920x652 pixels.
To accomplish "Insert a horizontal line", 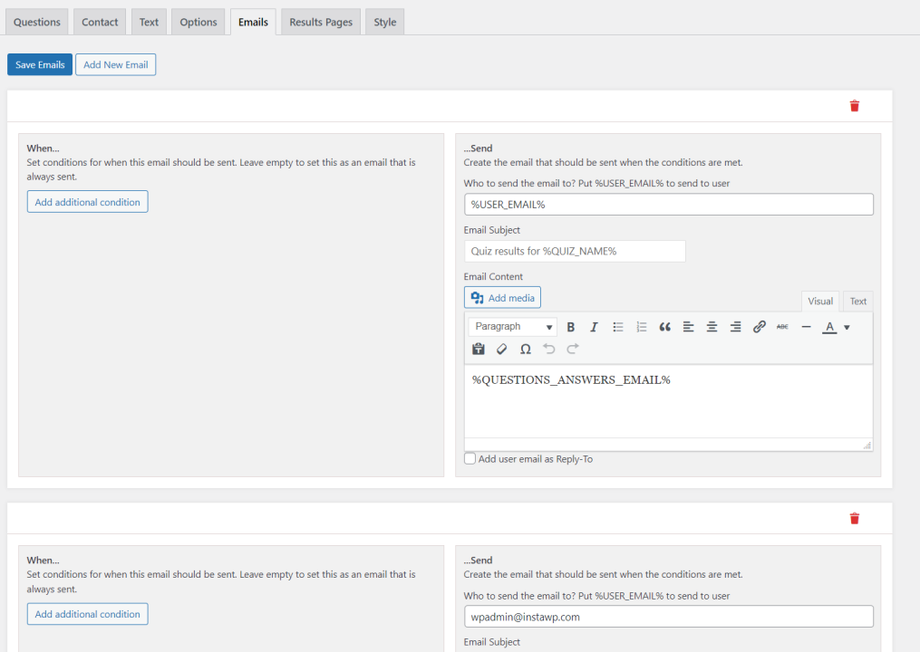I will (x=805, y=327).
